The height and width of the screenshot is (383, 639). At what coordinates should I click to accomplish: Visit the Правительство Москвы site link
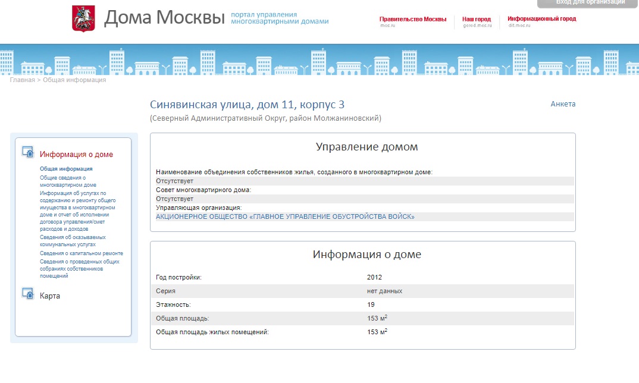tap(412, 19)
